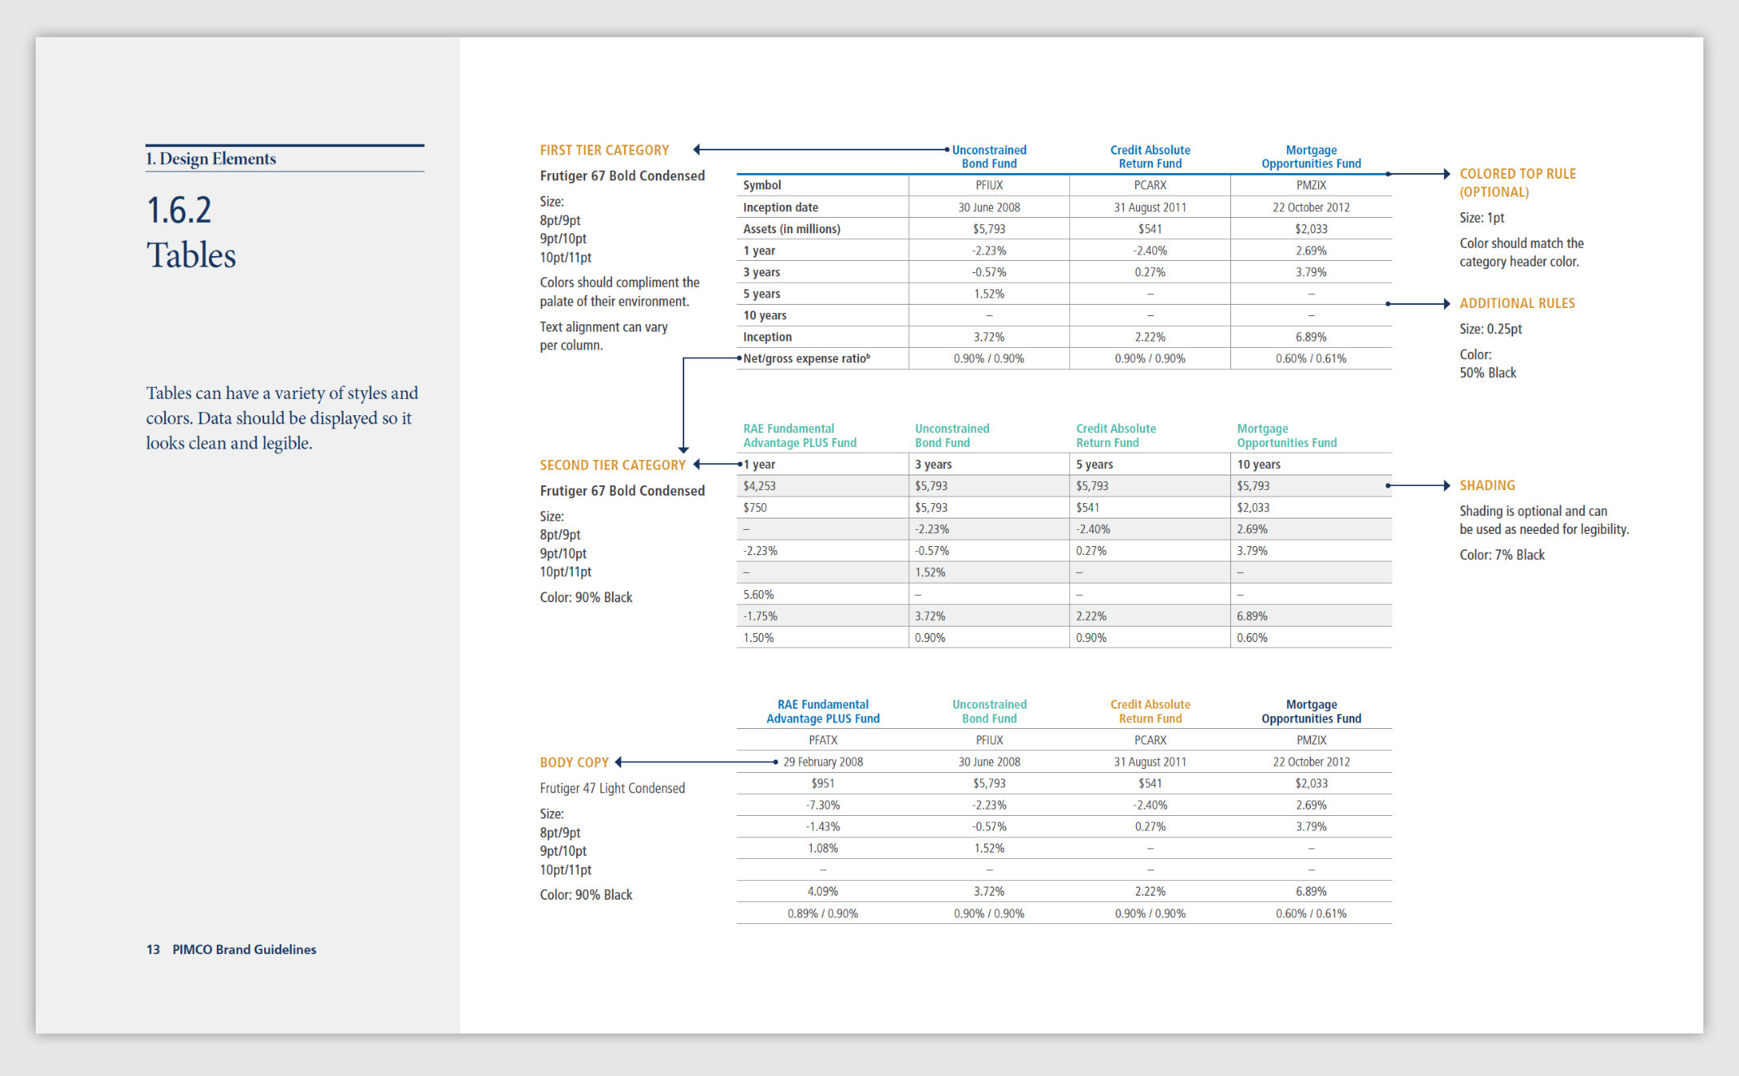Click the 1. Design Elements section heading
1739x1076 pixels.
(211, 158)
